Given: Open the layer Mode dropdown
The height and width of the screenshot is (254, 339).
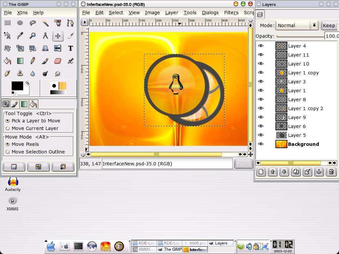Looking at the screenshot, I should click(296, 25).
